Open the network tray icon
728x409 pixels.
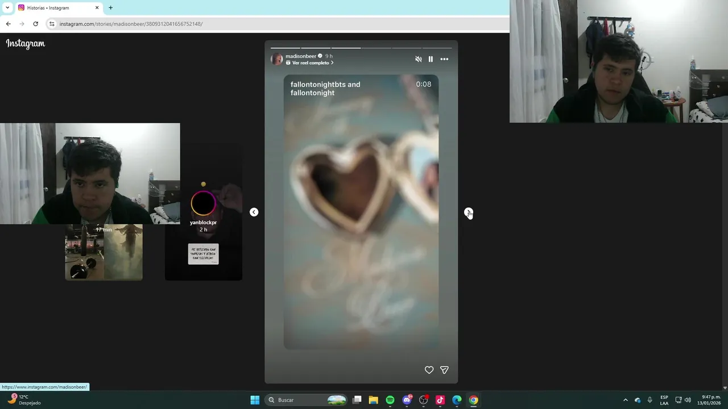pyautogui.click(x=679, y=400)
